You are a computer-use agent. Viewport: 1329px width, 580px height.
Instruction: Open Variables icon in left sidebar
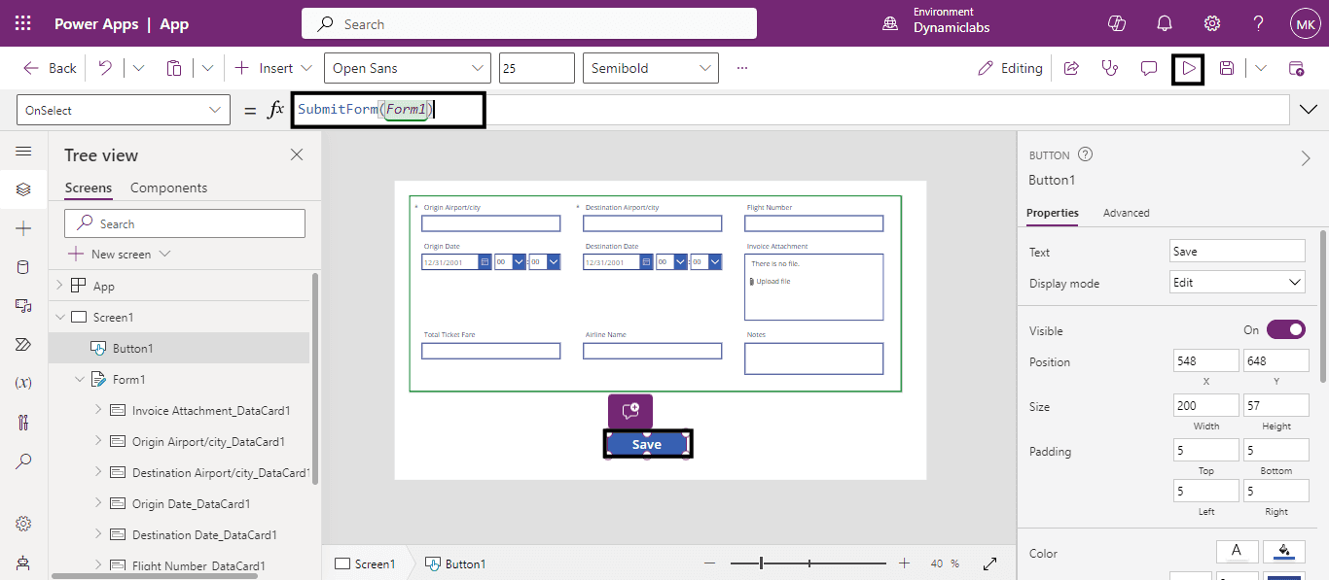coord(23,383)
